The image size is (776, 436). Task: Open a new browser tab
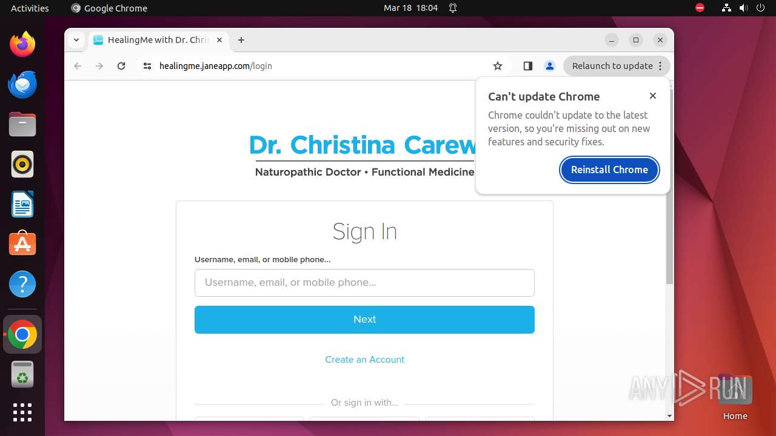(241, 40)
